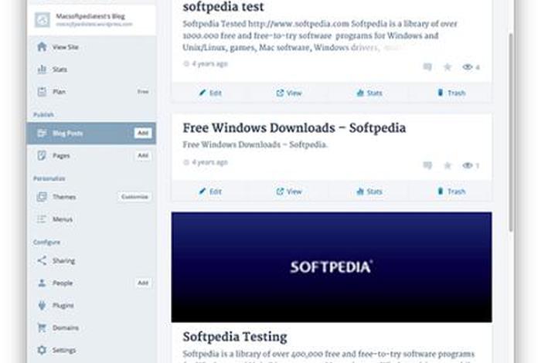
Task: Open the Stats bar chart sidebar icon
Action: [42, 70]
